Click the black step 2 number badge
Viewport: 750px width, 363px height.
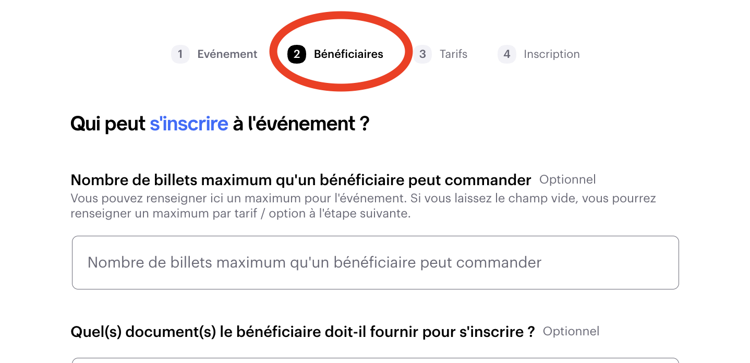[296, 54]
